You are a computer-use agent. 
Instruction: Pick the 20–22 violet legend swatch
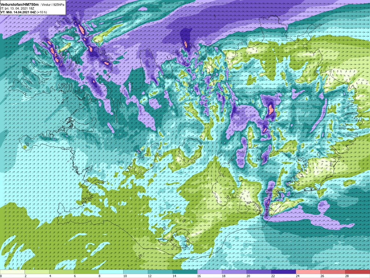(x=259, y=272)
